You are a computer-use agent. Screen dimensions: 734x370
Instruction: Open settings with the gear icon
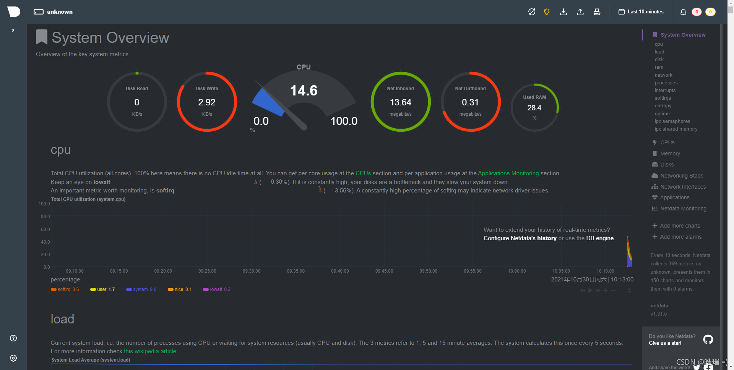pos(13,358)
